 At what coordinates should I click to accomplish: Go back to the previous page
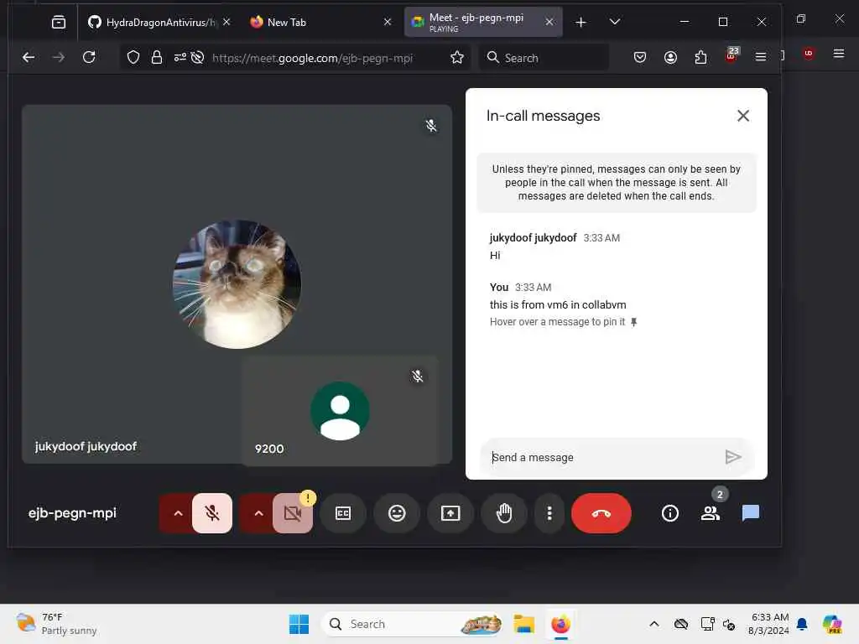pos(29,57)
